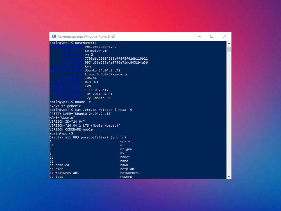
Task: Click the vertical scrollbar thumb
Action: tap(229, 49)
